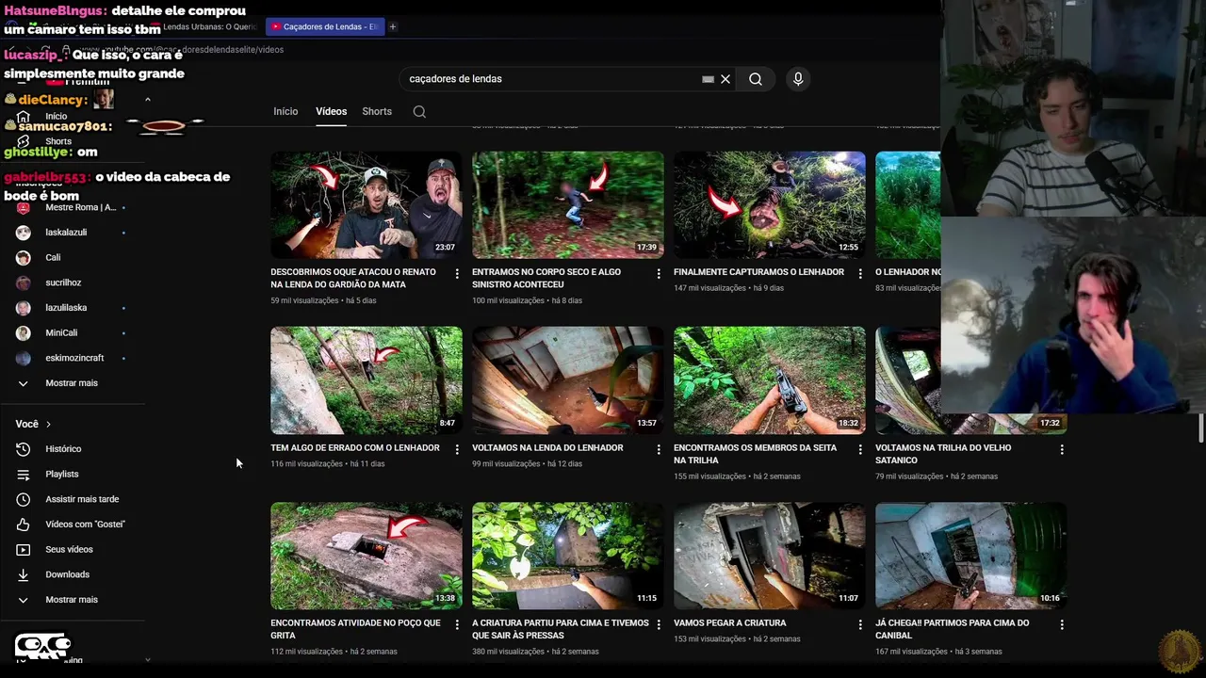1206x678 pixels.
Task: Switch to the Shorts channel tab
Action: point(377,111)
